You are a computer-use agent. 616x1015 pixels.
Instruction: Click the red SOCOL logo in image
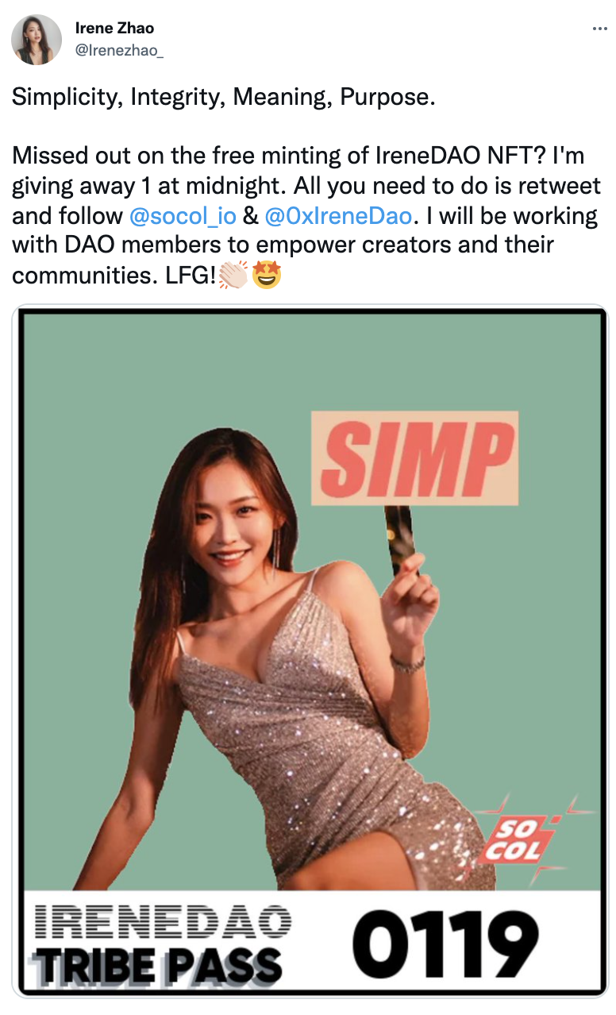(522, 839)
